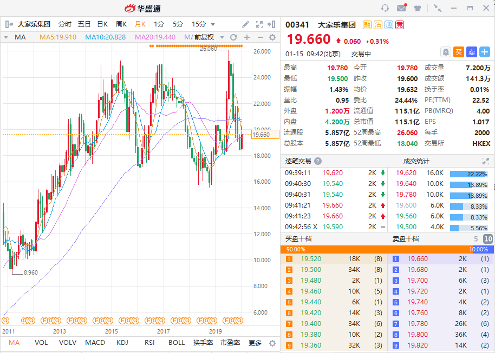Show 5-level order book depth

476,239
